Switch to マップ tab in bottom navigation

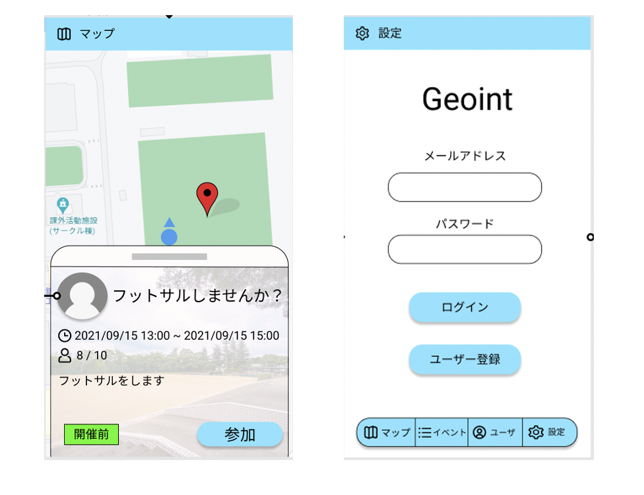(x=387, y=432)
